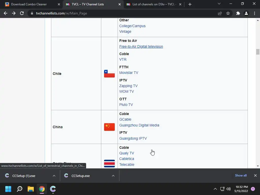Switch to List of channels on DStv tab
Viewport: 260px width, 195px height.
pos(154,4)
